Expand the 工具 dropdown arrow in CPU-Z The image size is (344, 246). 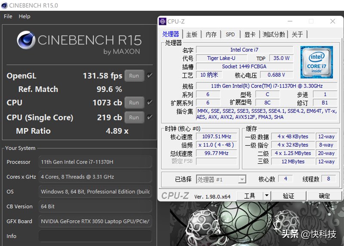(x=267, y=195)
